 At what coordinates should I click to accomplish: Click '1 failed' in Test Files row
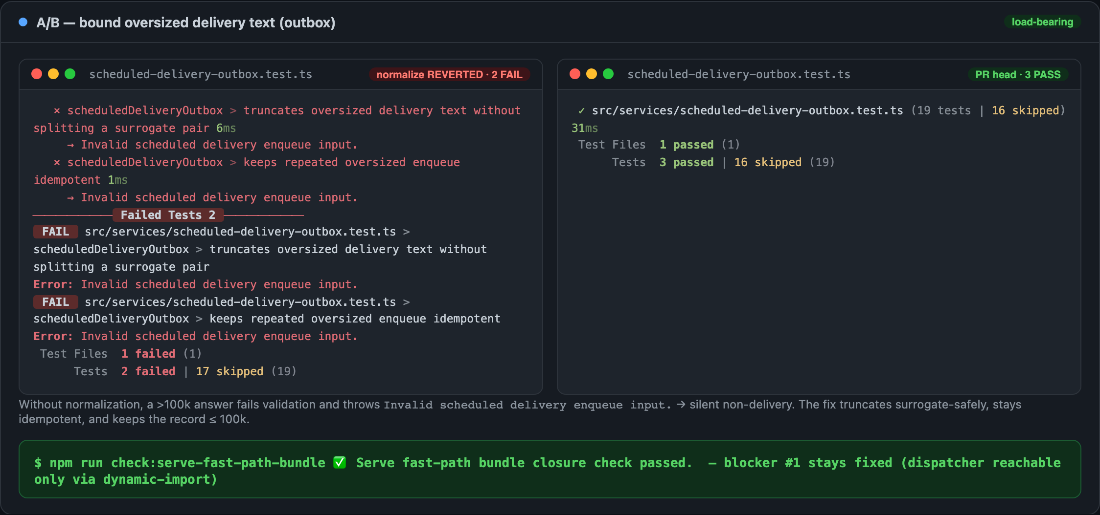pyautogui.click(x=148, y=354)
